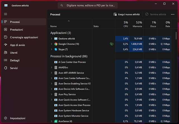179x124 pixels.
Task: Open Impostazioni gear icon
Action: click(x=6, y=118)
